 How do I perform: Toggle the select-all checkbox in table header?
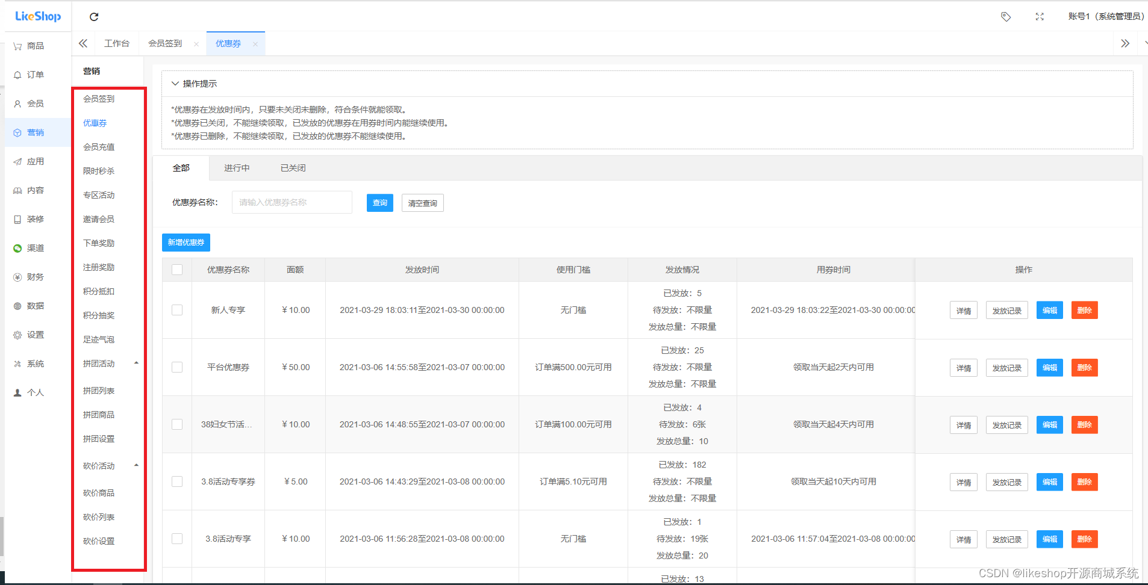click(177, 270)
